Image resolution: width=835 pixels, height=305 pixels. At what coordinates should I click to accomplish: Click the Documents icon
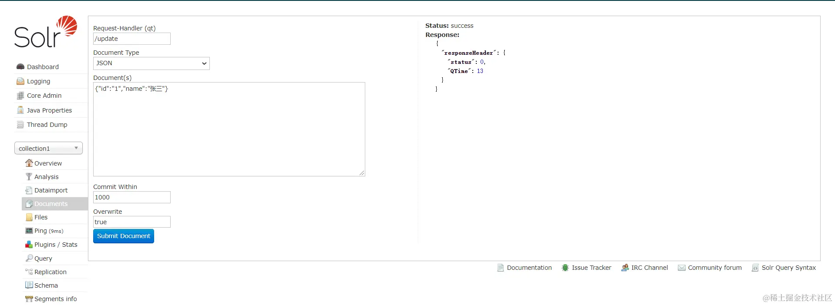click(x=29, y=203)
